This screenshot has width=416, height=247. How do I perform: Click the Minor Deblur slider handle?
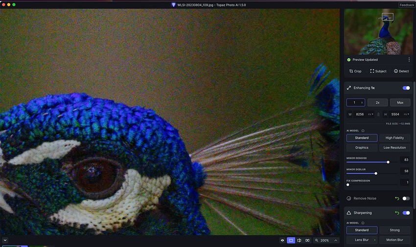(x=376, y=173)
